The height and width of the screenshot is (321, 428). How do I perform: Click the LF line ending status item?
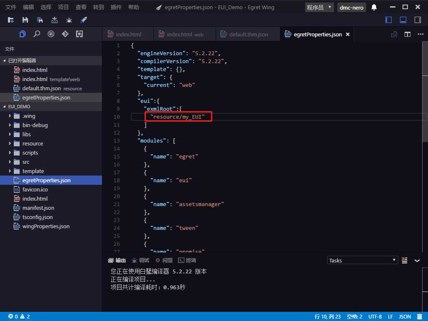(390, 317)
